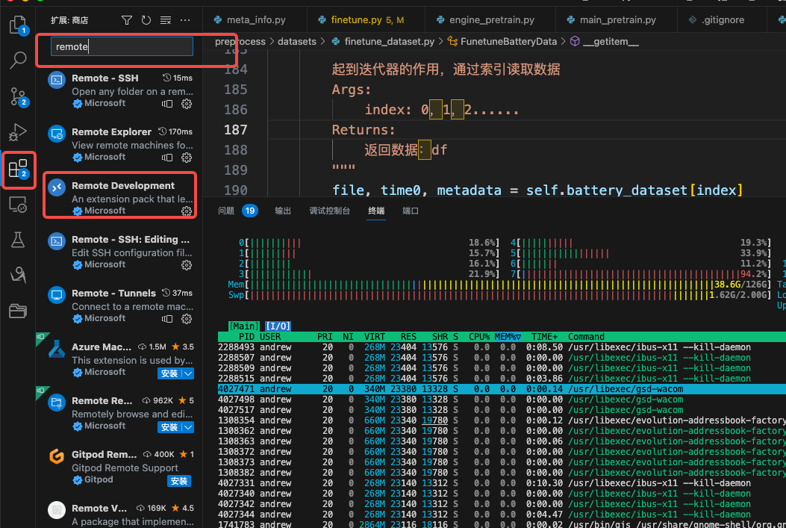Open the Remote Explorer extension entry
The height and width of the screenshot is (528, 786).
click(120, 144)
